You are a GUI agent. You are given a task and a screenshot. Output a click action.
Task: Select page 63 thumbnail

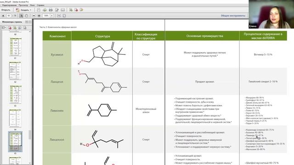[x=15, y=95]
